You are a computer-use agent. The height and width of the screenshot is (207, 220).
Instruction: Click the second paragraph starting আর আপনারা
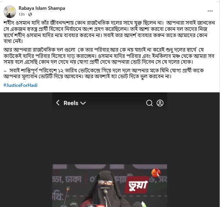pos(109,56)
